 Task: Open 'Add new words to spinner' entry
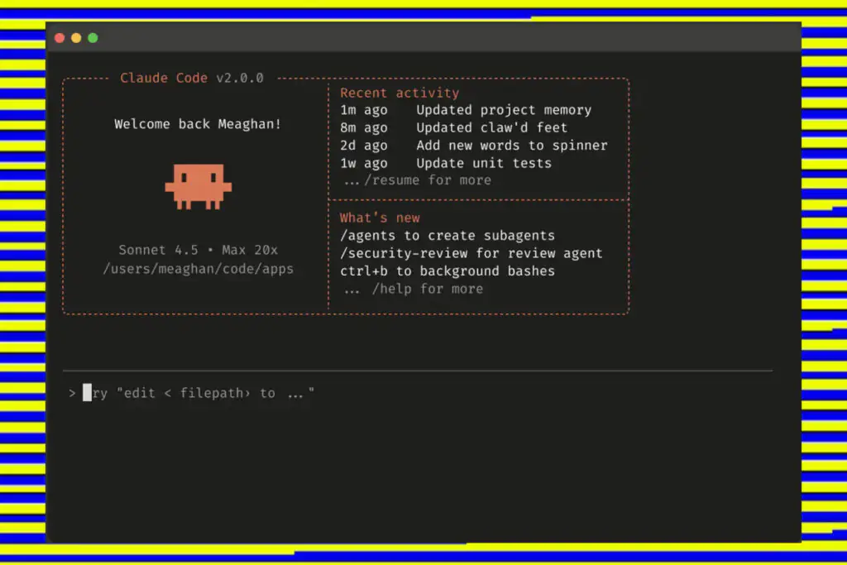coord(511,146)
